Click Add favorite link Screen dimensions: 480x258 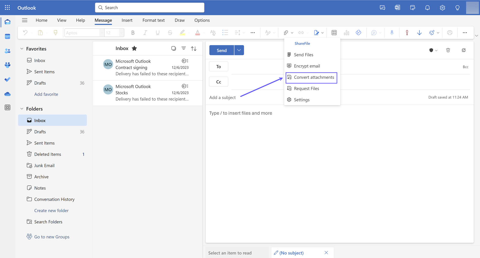[46, 94]
